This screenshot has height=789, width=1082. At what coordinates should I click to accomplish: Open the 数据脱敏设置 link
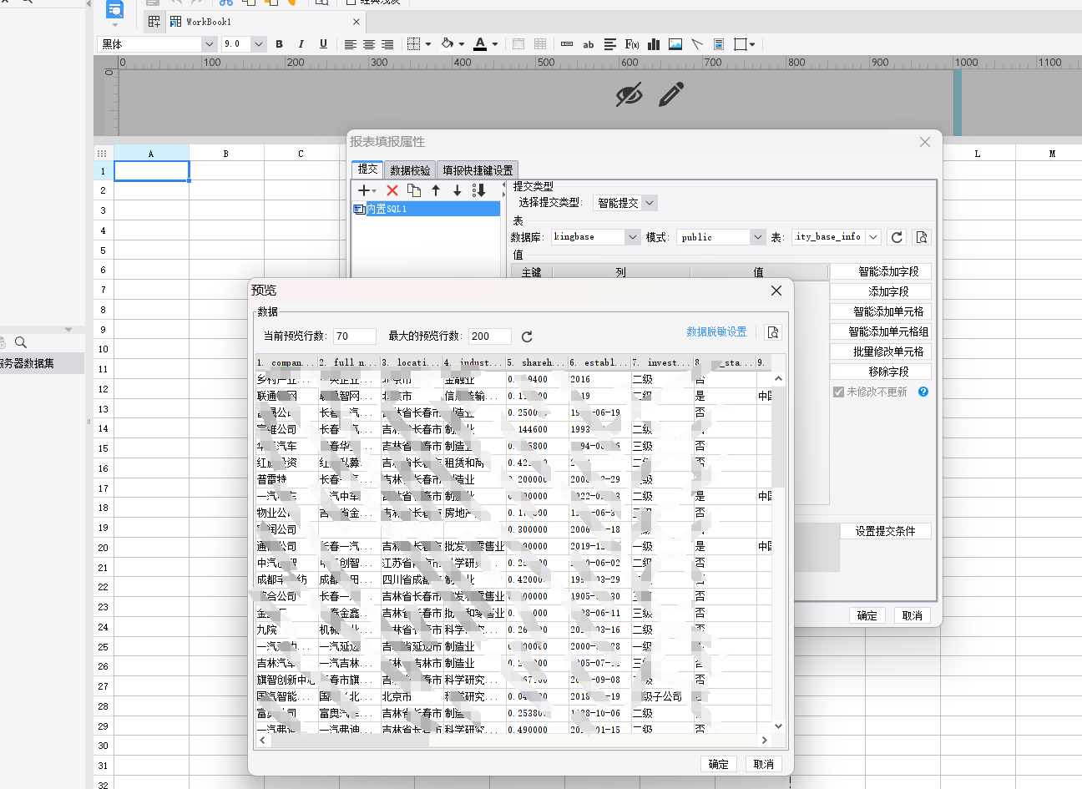(716, 332)
